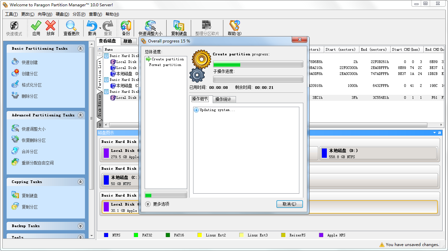This screenshot has width=448, height=251.
Task: Open the 查看(V) menu
Action: pos(96,14)
